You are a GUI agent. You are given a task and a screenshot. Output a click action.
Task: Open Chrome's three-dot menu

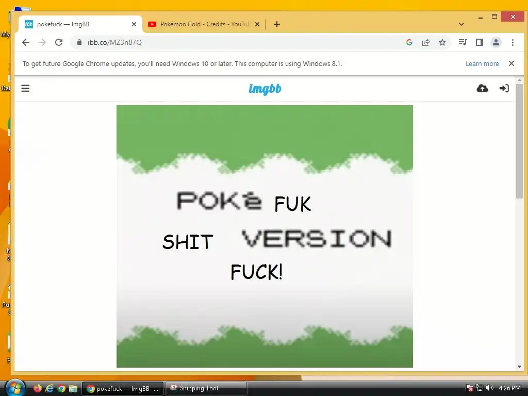tap(513, 42)
